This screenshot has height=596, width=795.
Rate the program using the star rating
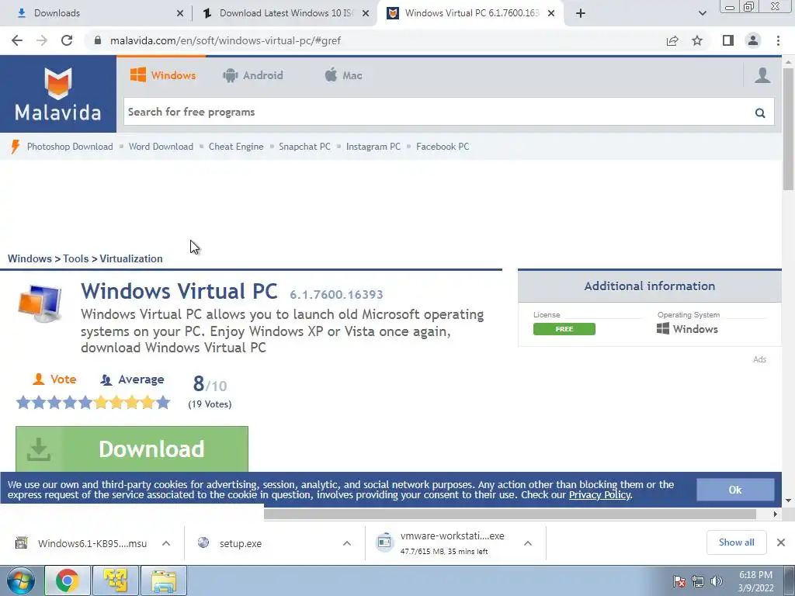[93, 403]
